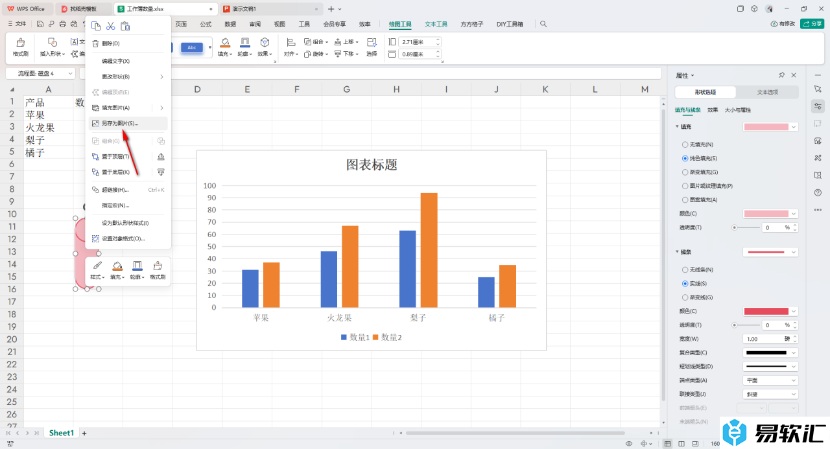Click 选择 selection pane button
Image resolution: width=830 pixels, height=449 pixels.
tap(372, 47)
